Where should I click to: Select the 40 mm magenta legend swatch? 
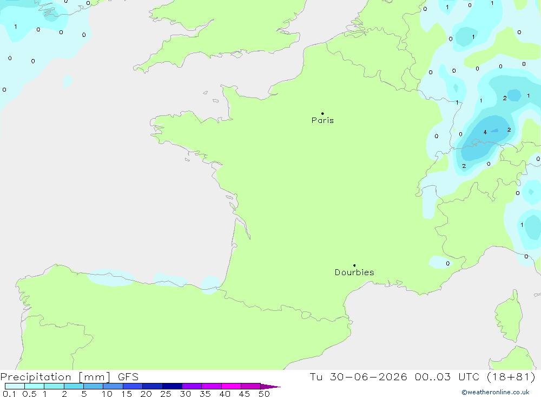(x=231, y=386)
